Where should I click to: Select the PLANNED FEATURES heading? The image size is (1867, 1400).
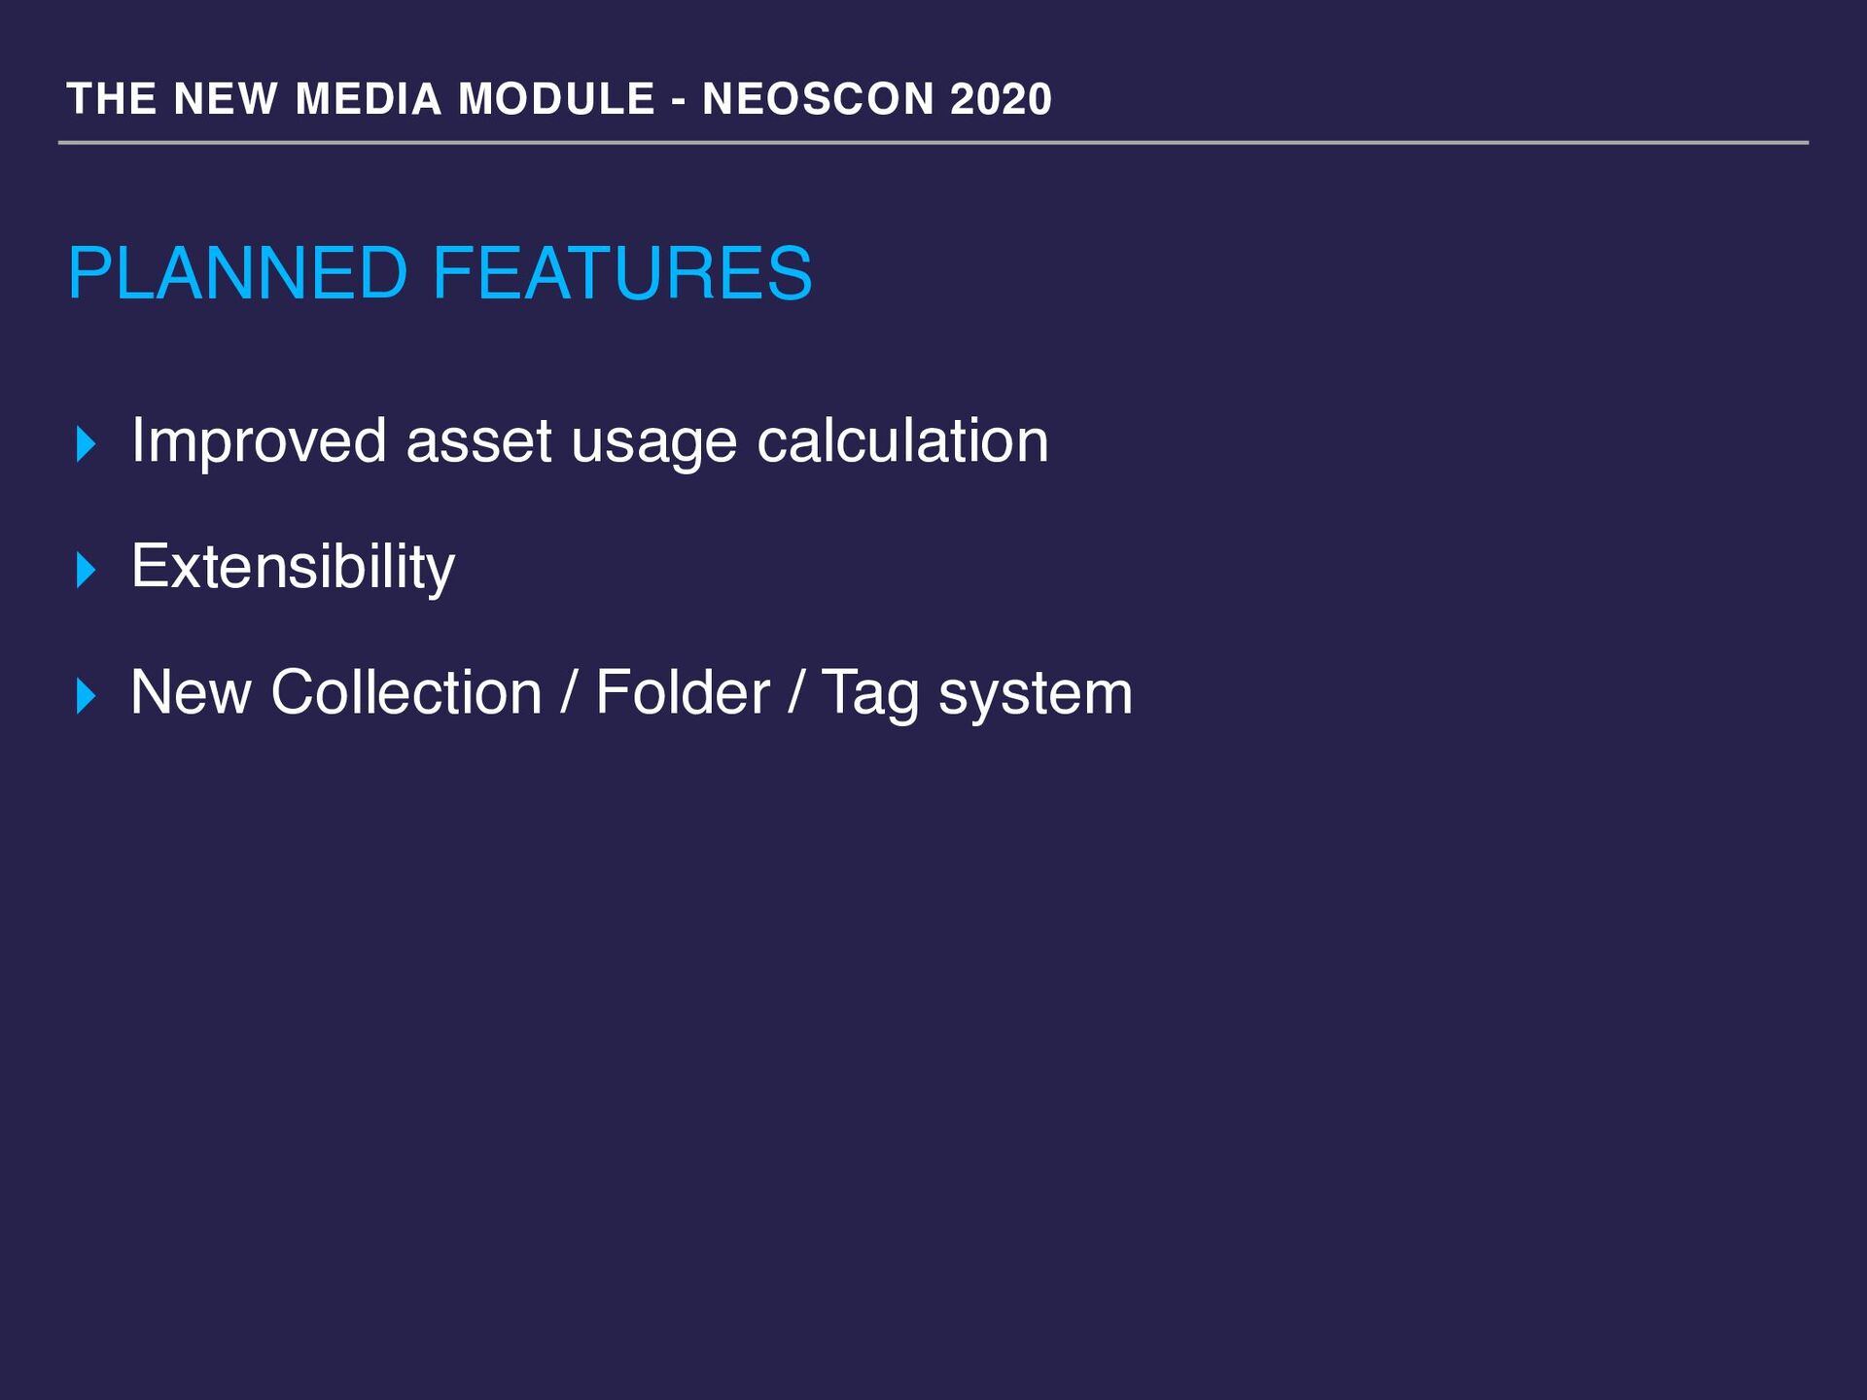click(x=440, y=273)
